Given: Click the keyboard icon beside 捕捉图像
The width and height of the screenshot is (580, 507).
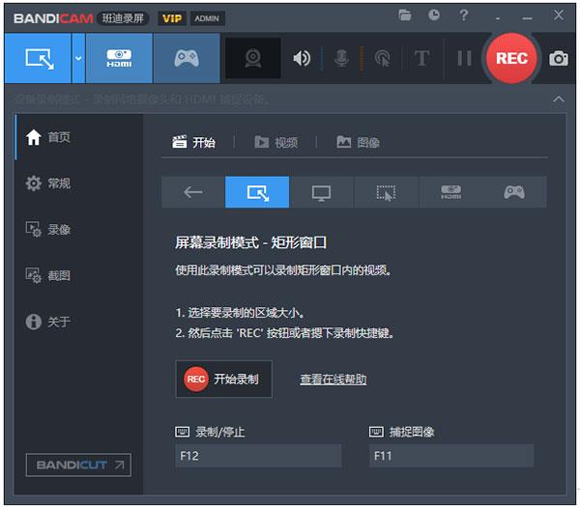Looking at the screenshot, I should tap(376, 432).
